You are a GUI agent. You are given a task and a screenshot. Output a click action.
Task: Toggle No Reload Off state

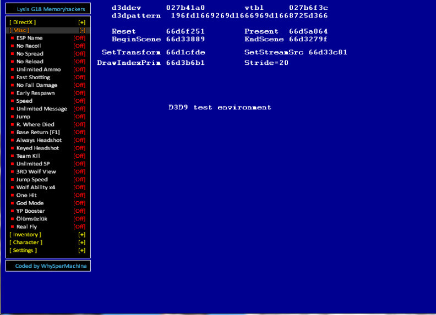[x=79, y=62]
